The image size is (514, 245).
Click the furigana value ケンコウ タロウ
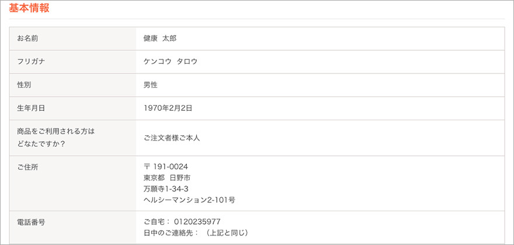(x=171, y=62)
